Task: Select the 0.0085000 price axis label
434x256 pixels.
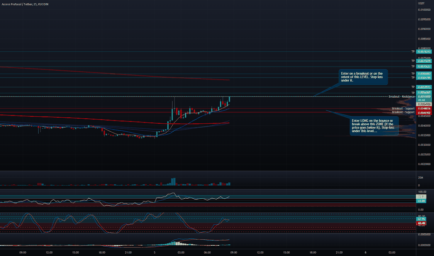Action: tap(424, 39)
